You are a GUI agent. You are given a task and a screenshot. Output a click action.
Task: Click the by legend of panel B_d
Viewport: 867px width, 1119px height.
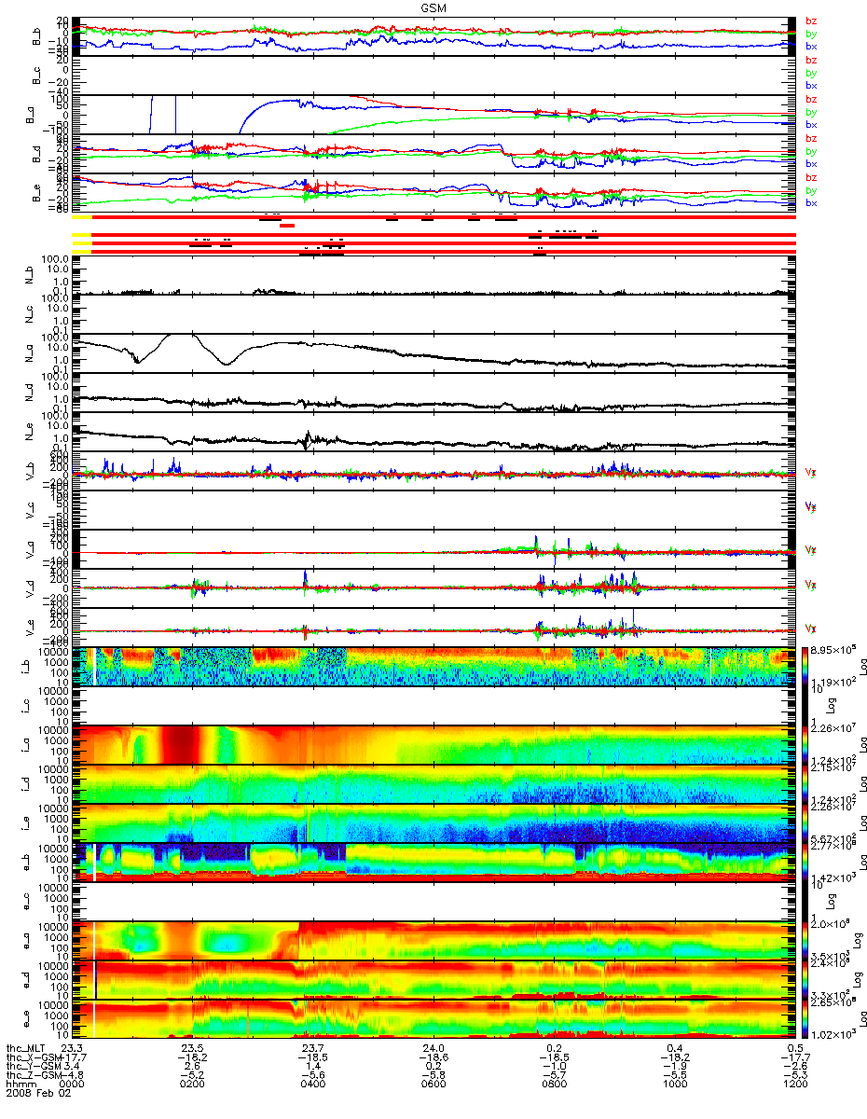point(811,151)
